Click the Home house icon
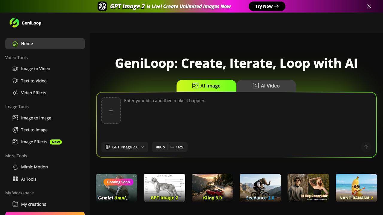 [x=15, y=44]
